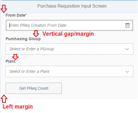Click red down arrow above Plant label
The image size is (138, 113).
[x=15, y=57]
